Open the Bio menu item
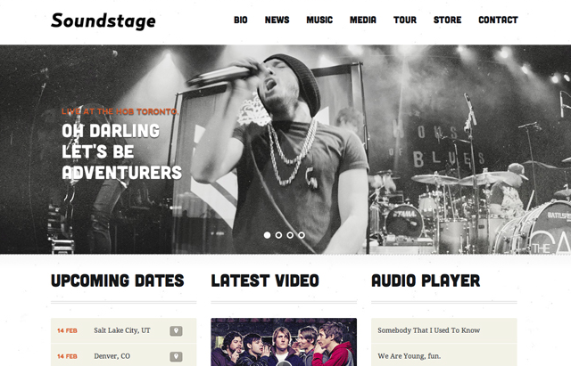Screen dimensions: 571x366 [x=241, y=20]
